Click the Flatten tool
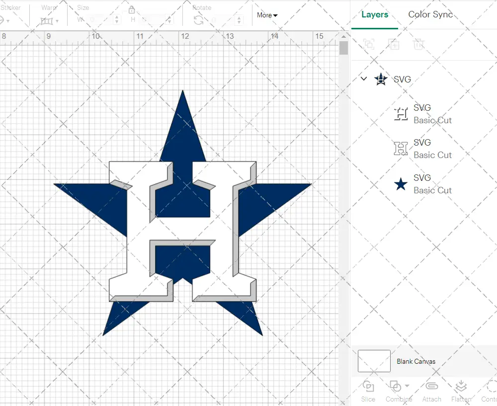 point(461,392)
